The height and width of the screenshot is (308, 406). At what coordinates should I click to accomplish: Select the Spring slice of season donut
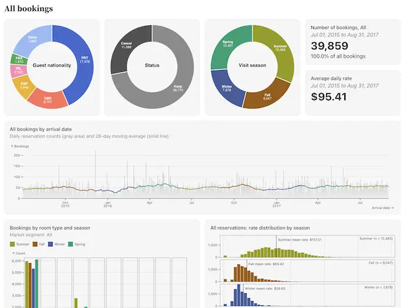(228, 45)
